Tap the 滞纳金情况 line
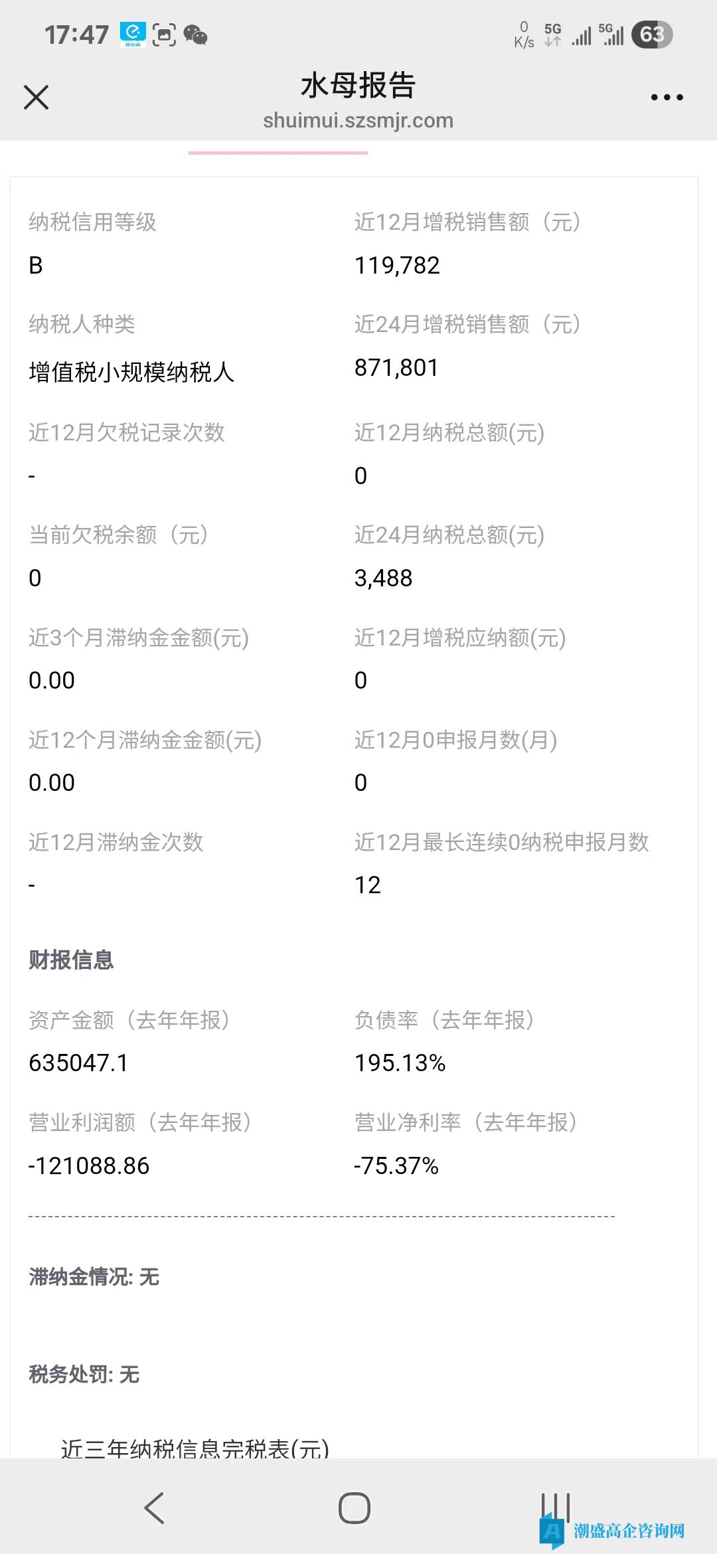 (94, 1276)
